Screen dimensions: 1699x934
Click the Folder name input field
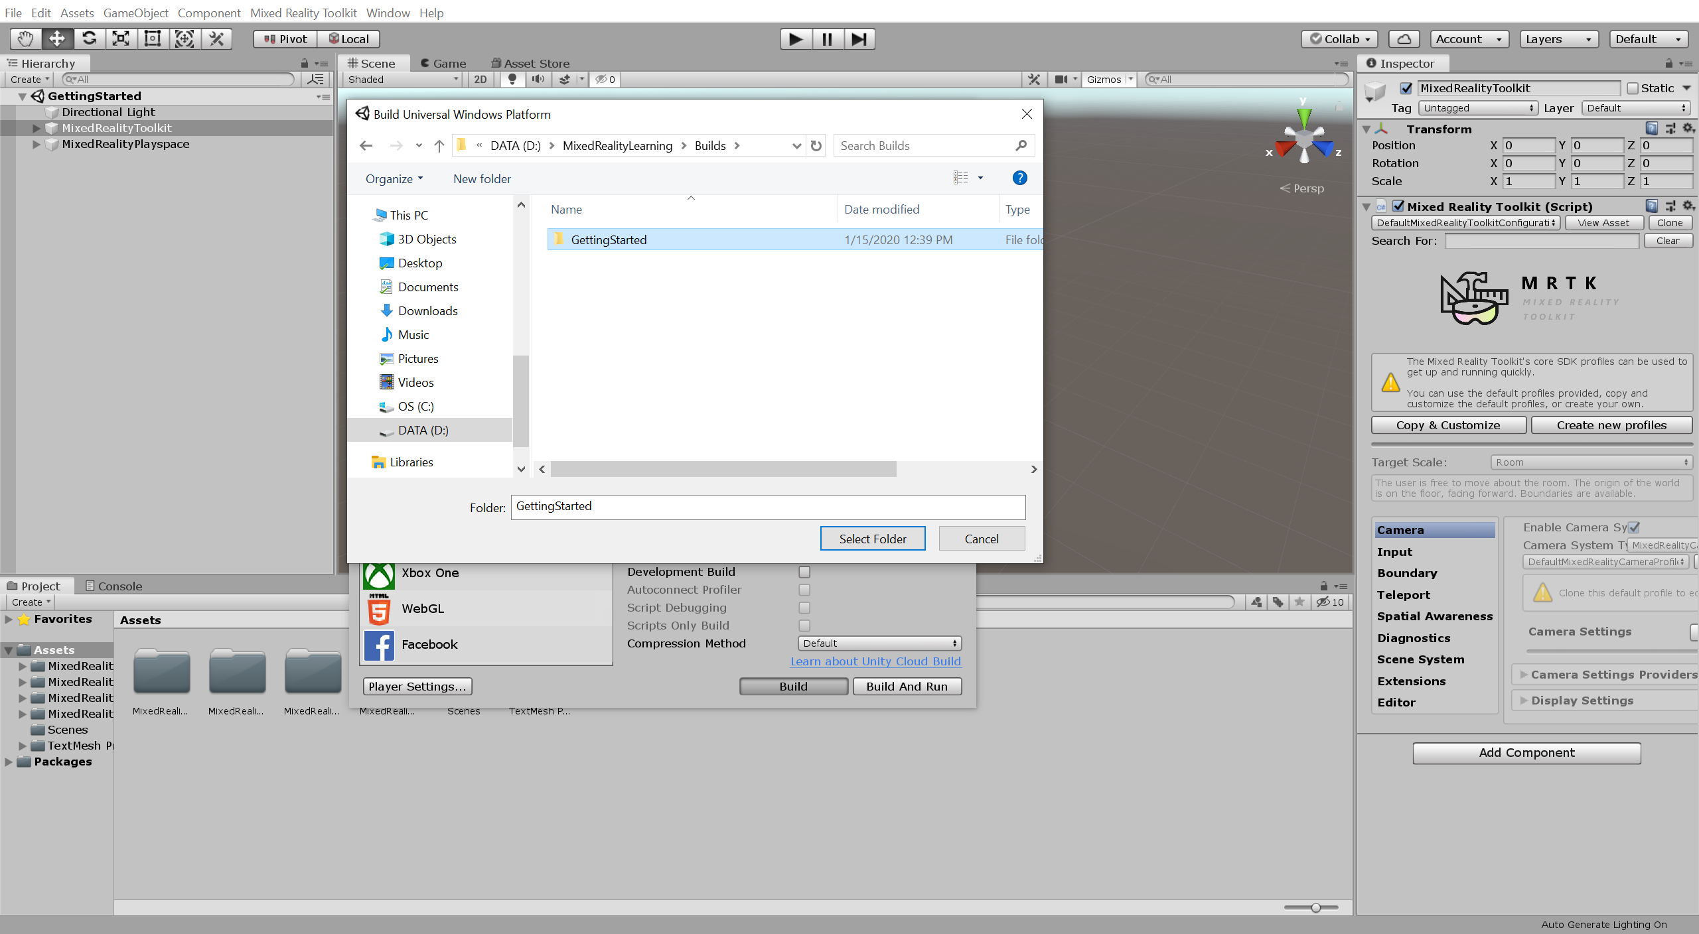point(768,507)
